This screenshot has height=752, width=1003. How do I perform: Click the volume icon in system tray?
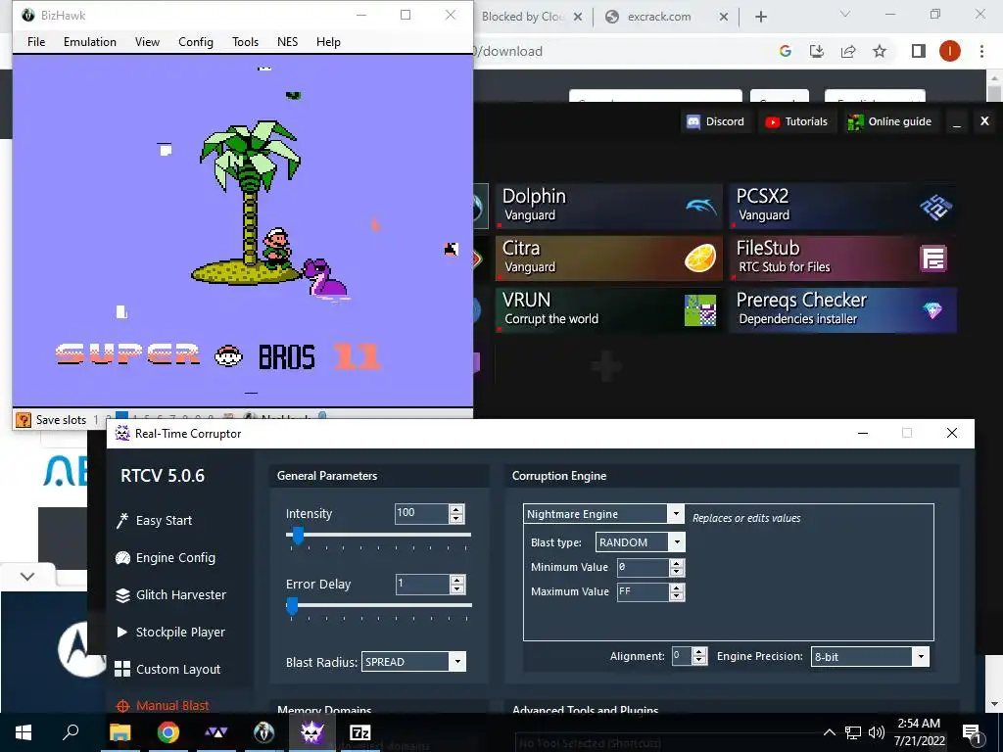[877, 732]
